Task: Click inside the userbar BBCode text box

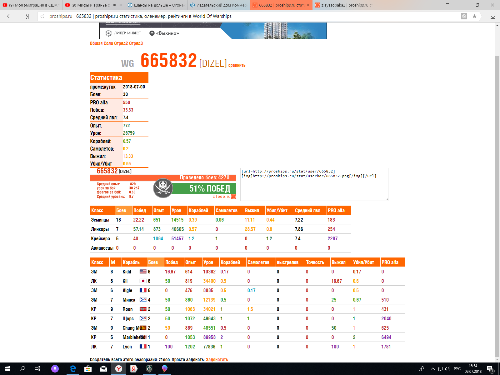Action: click(x=314, y=184)
